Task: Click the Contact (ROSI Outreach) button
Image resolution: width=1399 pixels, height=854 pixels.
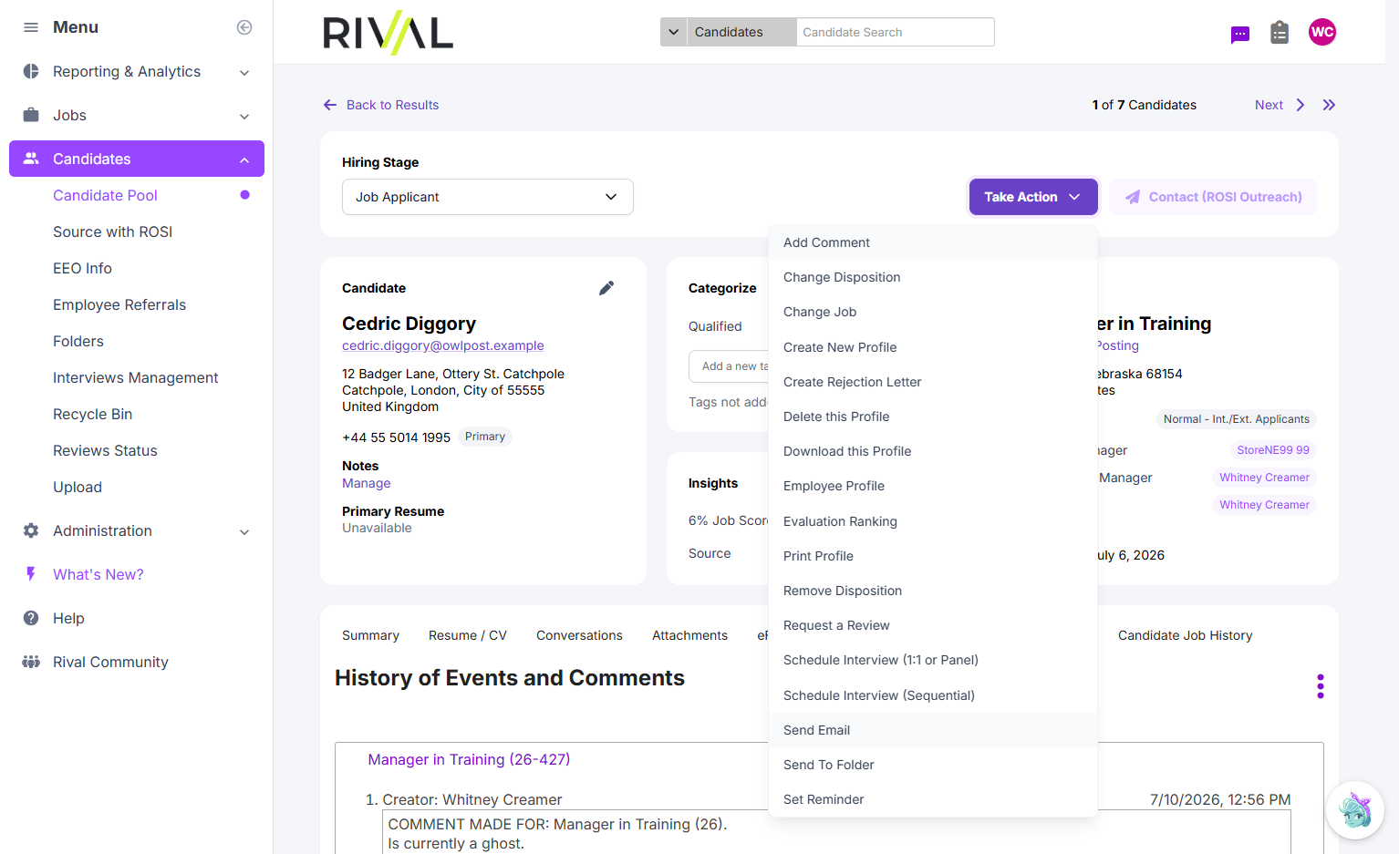Action: (1213, 197)
